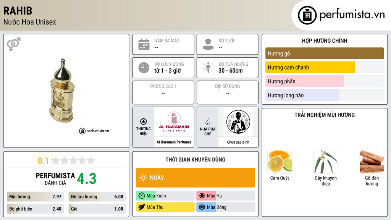Click the person icon beside Độ Tuổi

coord(208,44)
